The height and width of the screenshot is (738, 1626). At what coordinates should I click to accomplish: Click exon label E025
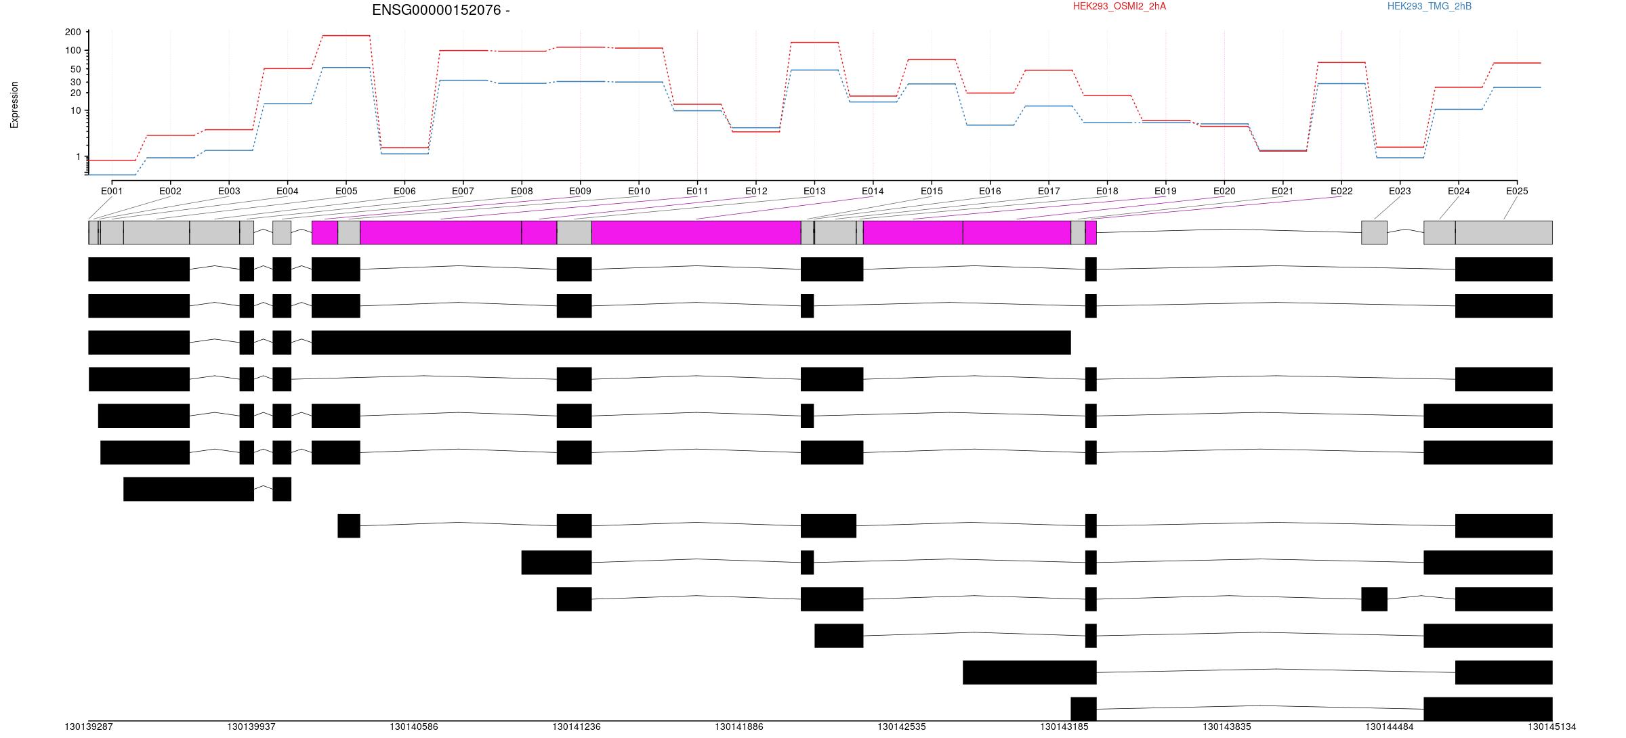pyautogui.click(x=1517, y=191)
